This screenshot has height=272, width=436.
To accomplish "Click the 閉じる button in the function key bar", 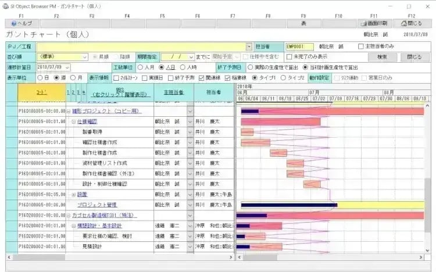I will (412, 23).
